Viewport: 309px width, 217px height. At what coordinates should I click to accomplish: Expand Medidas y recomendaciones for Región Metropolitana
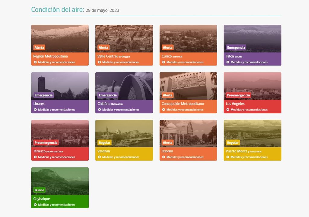(55, 62)
